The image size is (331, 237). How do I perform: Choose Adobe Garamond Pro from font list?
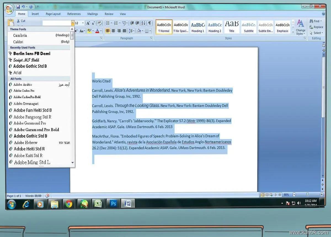point(30,123)
